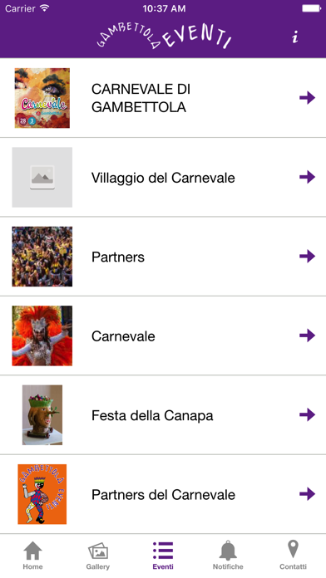Image resolution: width=326 pixels, height=578 pixels.
Task: Tap the placeholder image for Villaggio
Action: point(42,178)
